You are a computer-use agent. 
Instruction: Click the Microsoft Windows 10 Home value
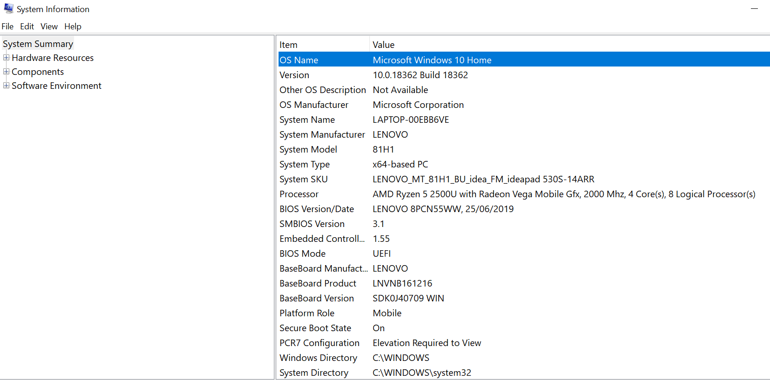432,60
